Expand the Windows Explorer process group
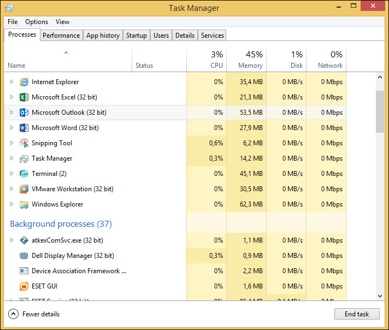Screen dimensions: 389x330 pos(11,204)
